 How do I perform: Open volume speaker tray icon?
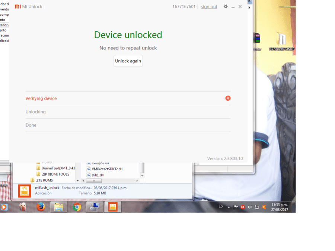pyautogui.click(x=249, y=207)
